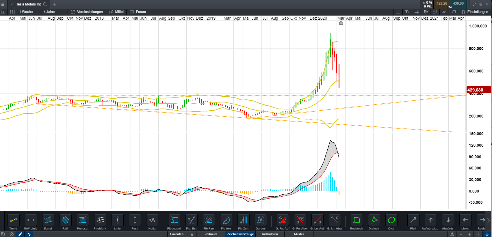The height and width of the screenshot is (237, 492).
Task: Toggle the pencil drawing mode
Action: 20,234
